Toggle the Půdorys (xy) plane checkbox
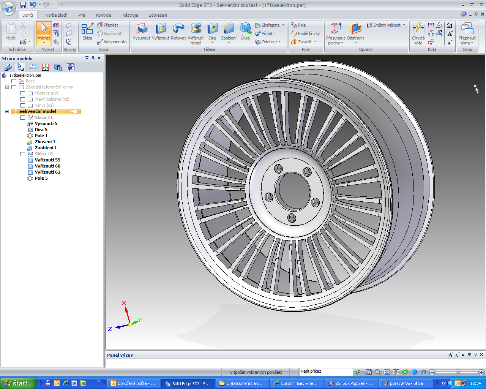This screenshot has width=486, height=389. click(23, 93)
